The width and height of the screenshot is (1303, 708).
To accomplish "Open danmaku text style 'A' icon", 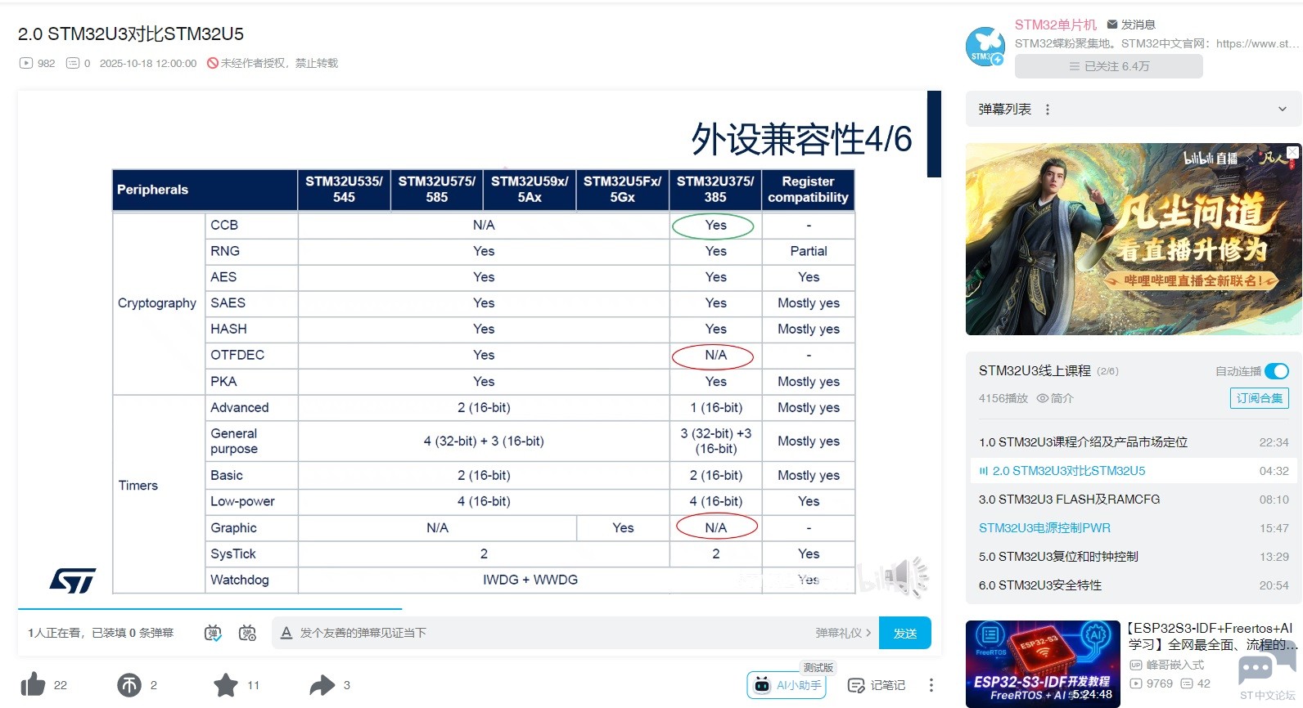I will tap(286, 633).
